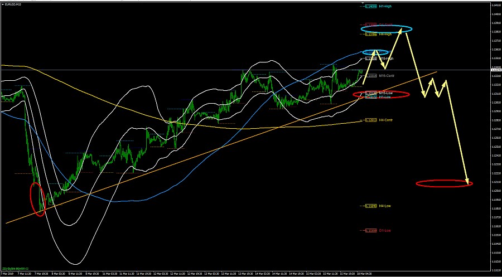Viewport: 502px width, 277px height.
Task: Select the large red ellipse at the chart low
Action: [x=38, y=199]
